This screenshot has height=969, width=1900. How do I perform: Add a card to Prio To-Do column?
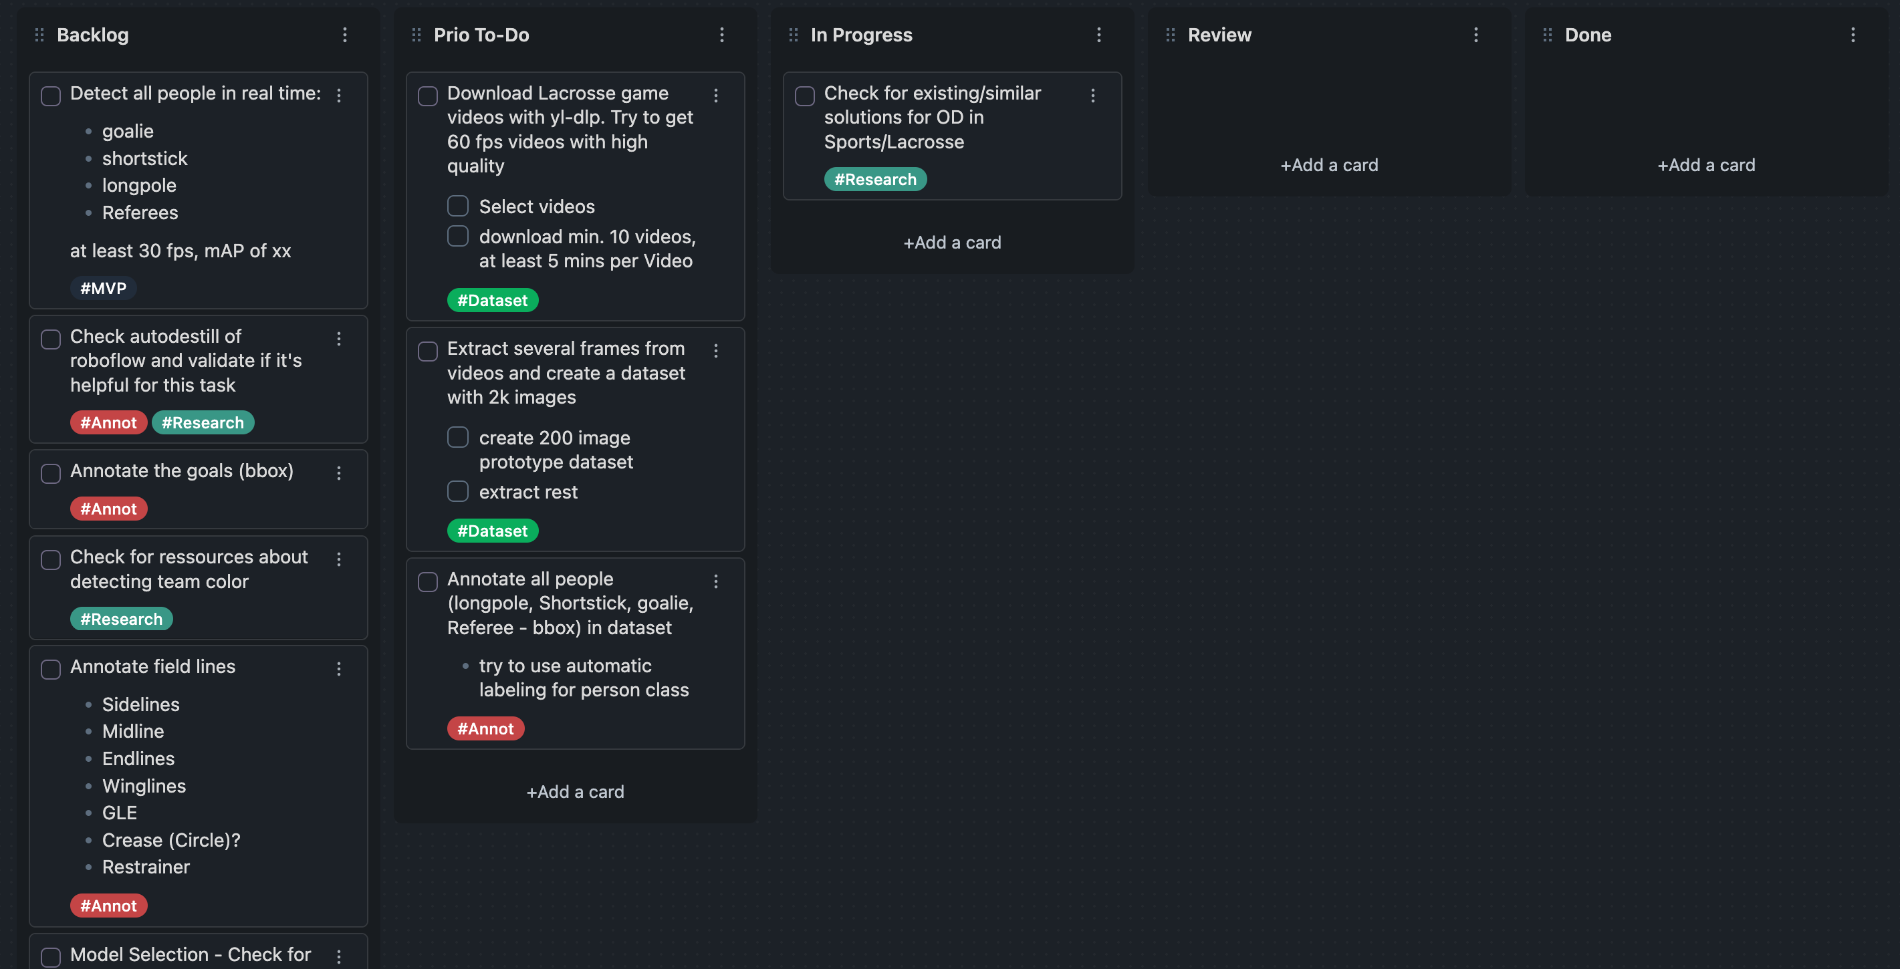pyautogui.click(x=574, y=791)
